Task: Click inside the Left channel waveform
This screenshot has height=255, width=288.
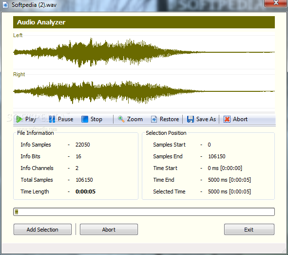Action: (x=144, y=52)
